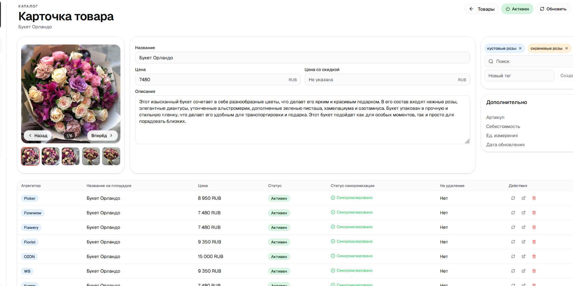This screenshot has width=573, height=286.
Task: Open external link for OZON listing
Action: [524, 256]
